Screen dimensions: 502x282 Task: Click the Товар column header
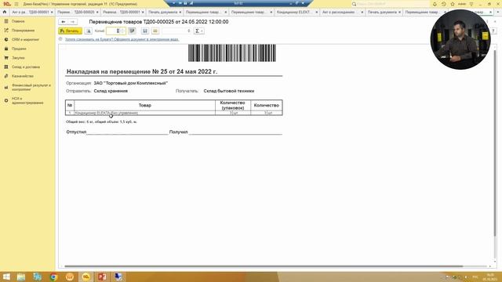click(144, 105)
